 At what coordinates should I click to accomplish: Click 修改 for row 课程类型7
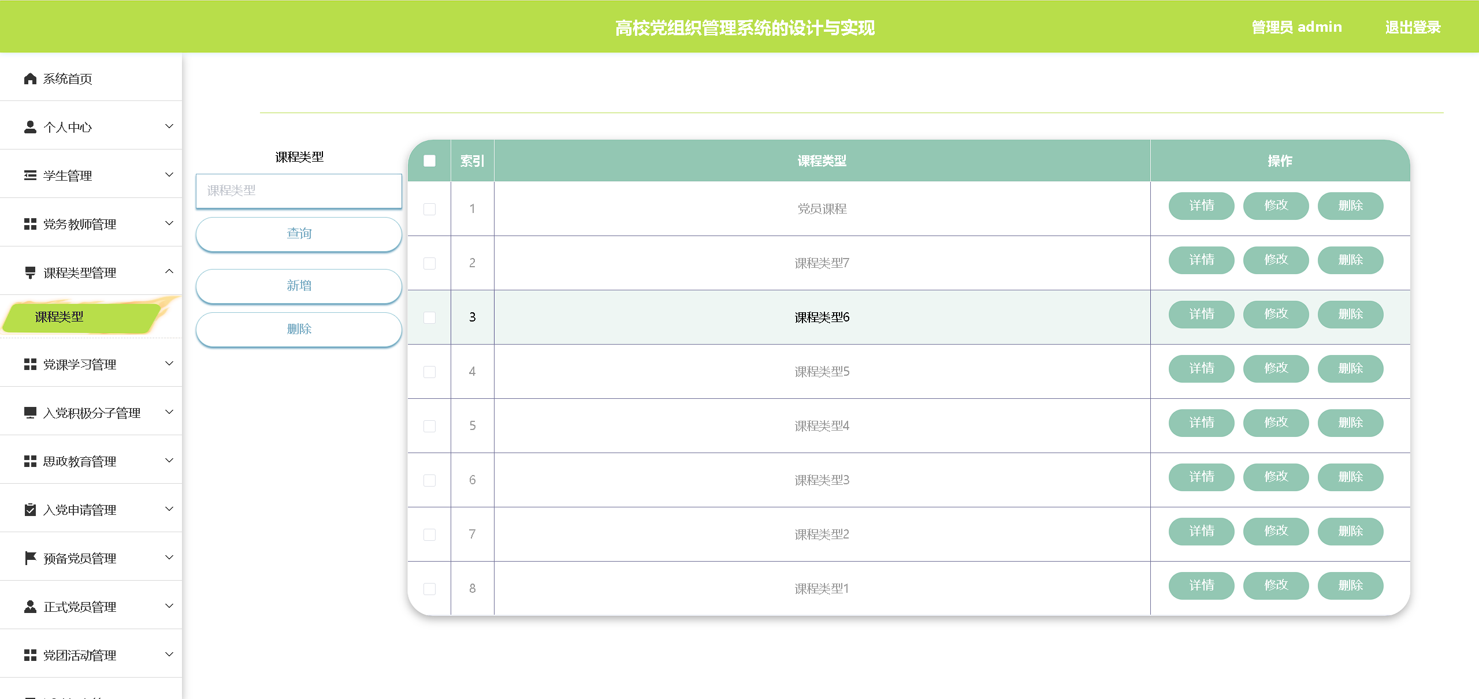[1276, 260]
